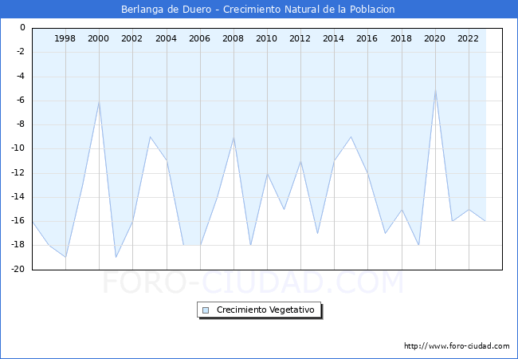The height and width of the screenshot is (359, 518).
Task: Select the 1998 year label
Action: pyautogui.click(x=65, y=38)
